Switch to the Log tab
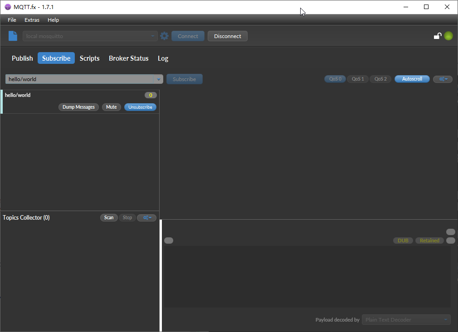 163,58
